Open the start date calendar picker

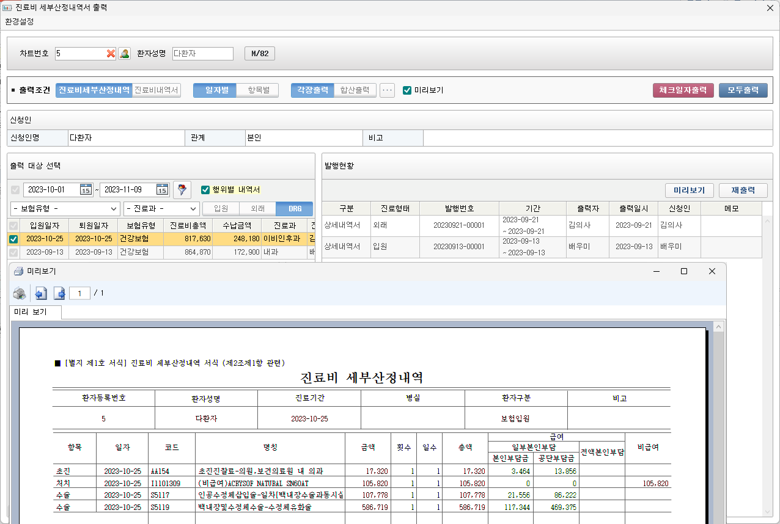(x=86, y=189)
